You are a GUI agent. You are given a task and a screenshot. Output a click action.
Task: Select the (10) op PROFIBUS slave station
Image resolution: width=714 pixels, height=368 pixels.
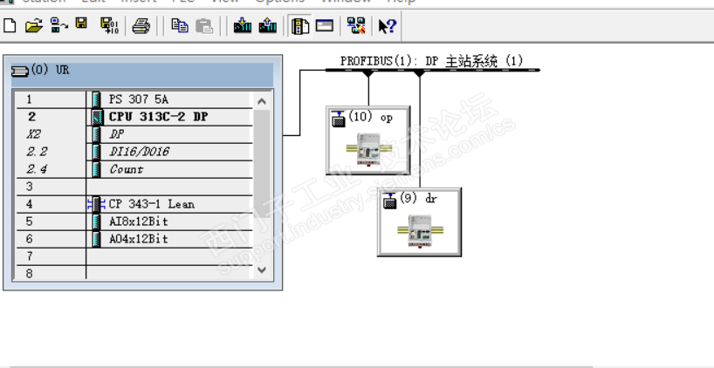coord(368,140)
